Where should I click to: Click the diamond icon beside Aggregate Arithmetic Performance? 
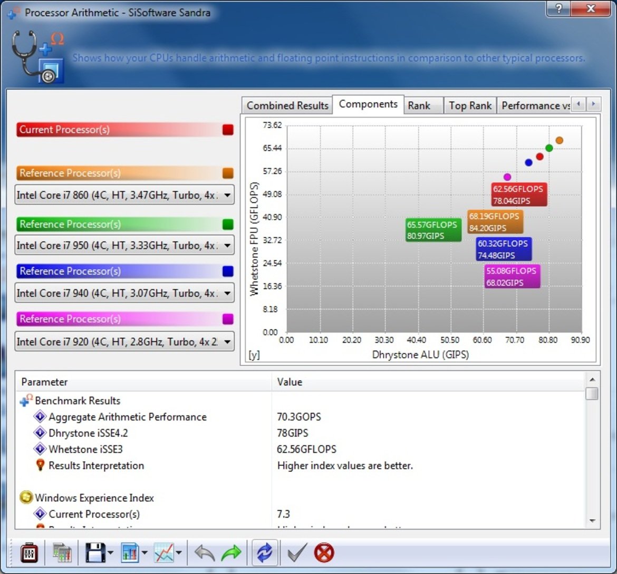(x=40, y=416)
